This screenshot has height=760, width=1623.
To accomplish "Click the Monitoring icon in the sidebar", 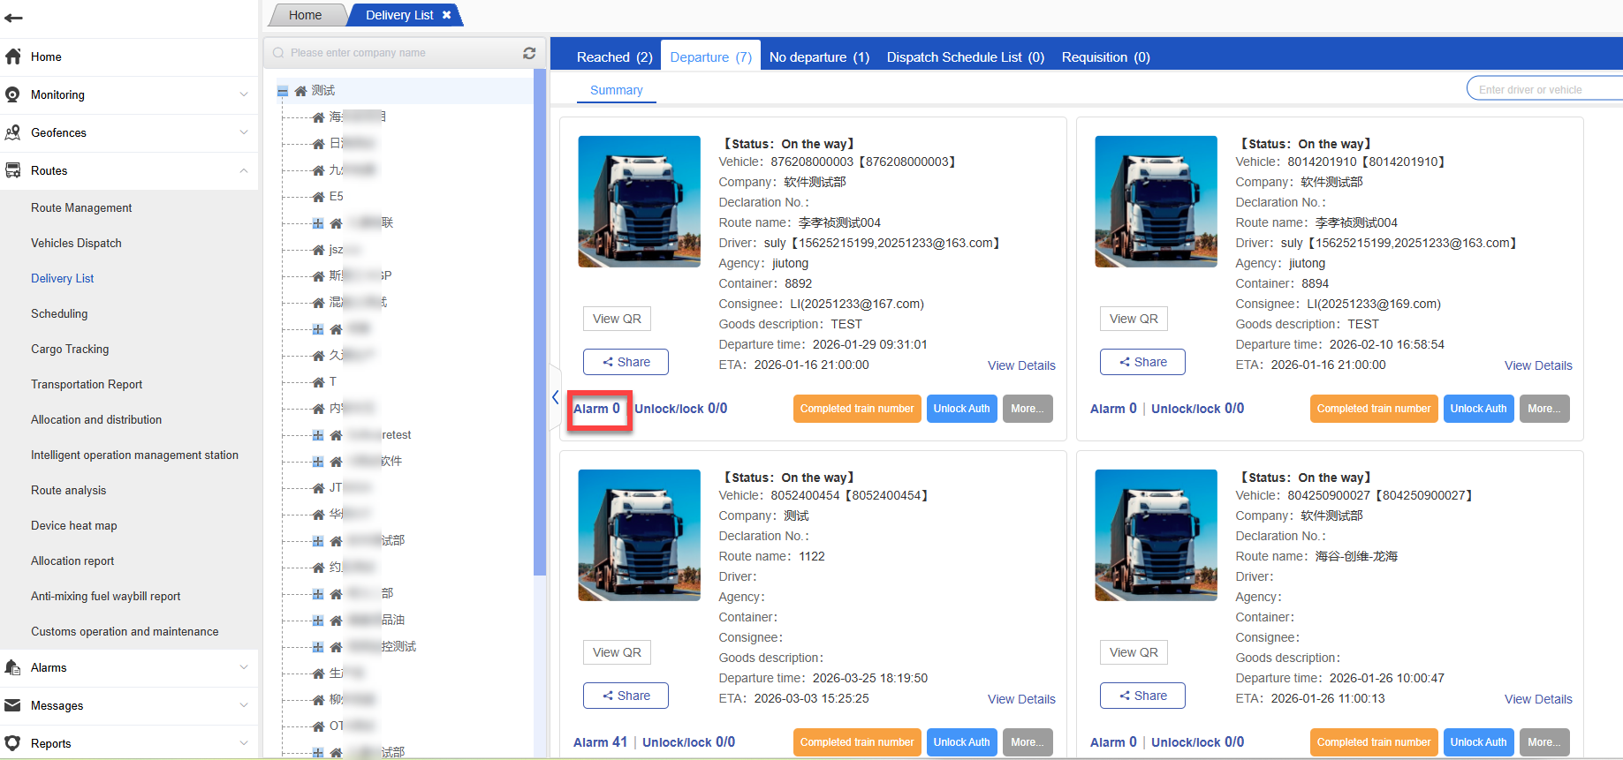I will 13,94.
